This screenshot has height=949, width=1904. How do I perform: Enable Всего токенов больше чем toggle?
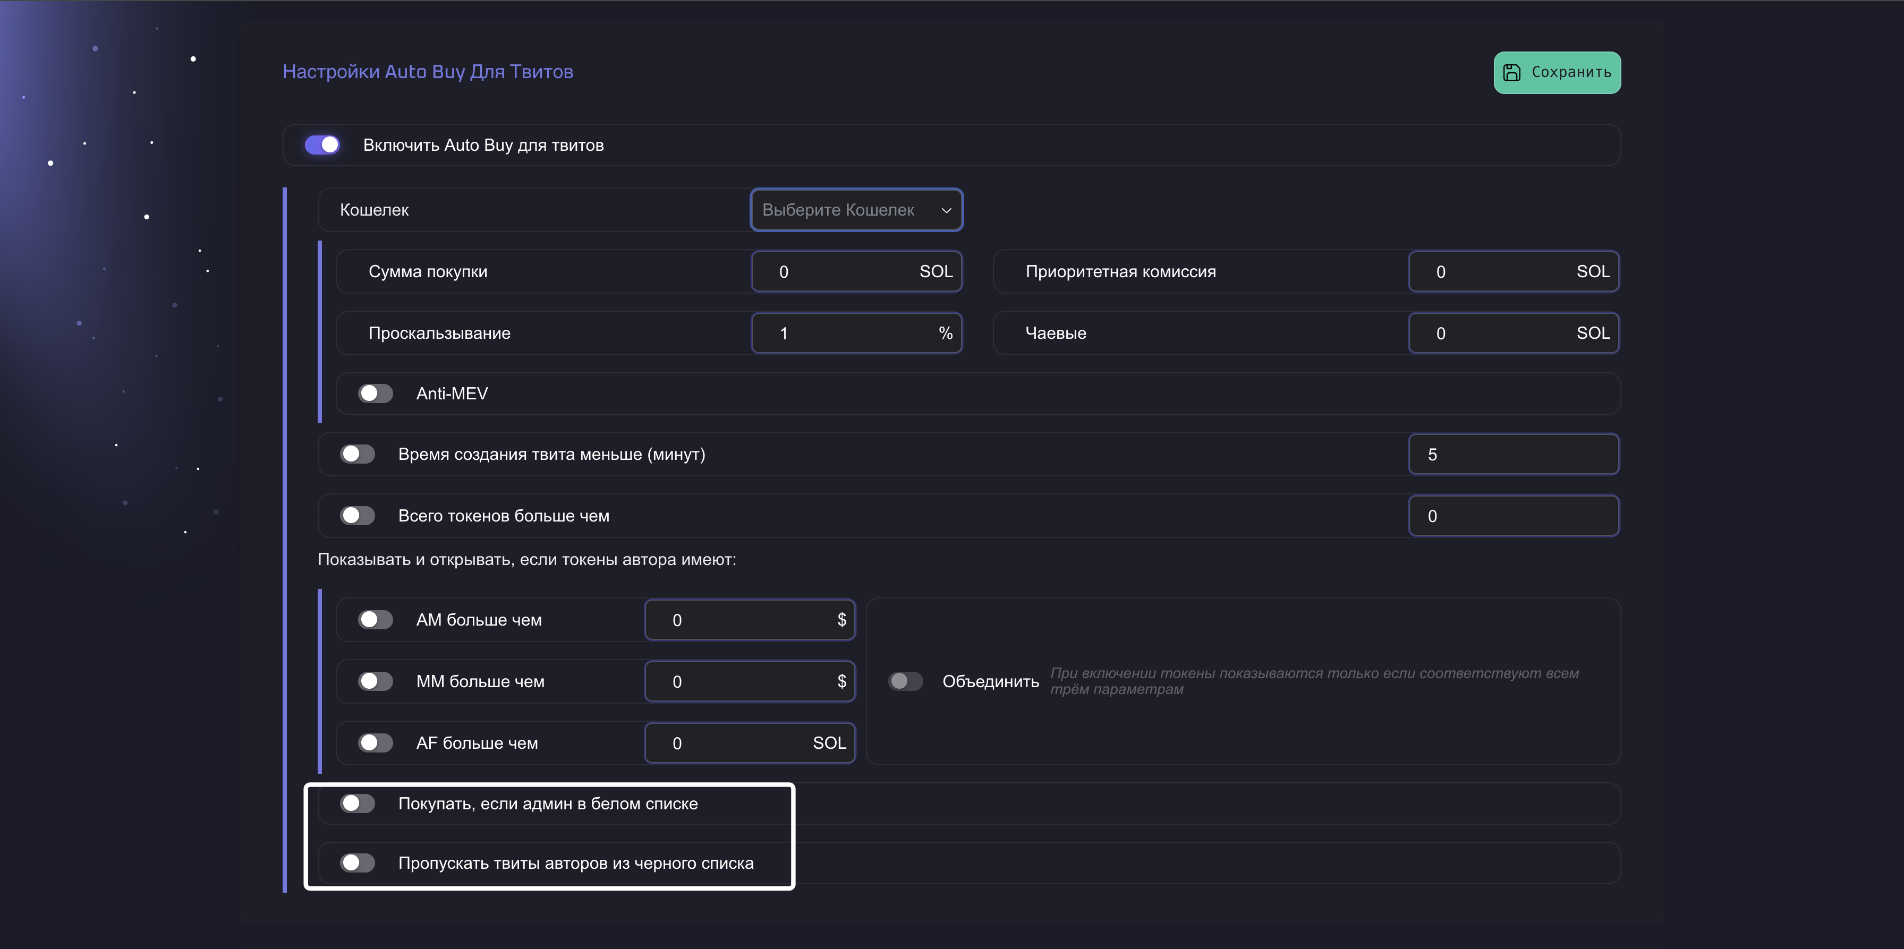pos(358,515)
